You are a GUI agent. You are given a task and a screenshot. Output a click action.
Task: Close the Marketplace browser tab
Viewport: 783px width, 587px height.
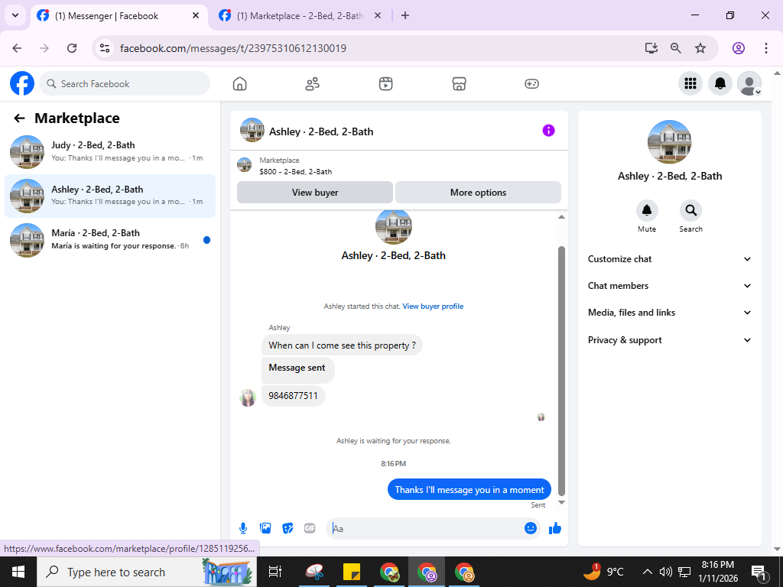(378, 15)
